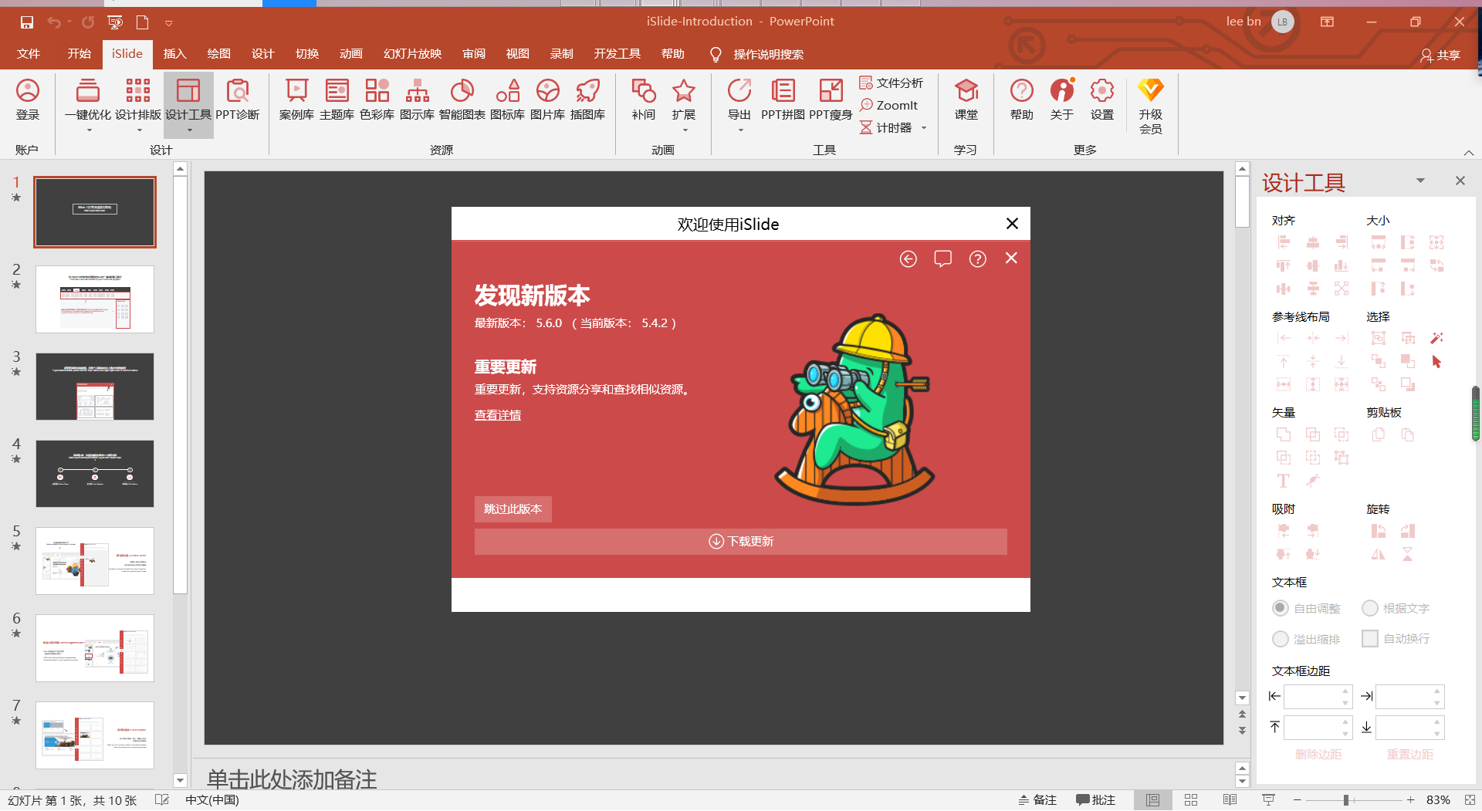Image resolution: width=1482 pixels, height=811 pixels.
Task: Expand the 设计排版 dropdown
Action: point(140,130)
